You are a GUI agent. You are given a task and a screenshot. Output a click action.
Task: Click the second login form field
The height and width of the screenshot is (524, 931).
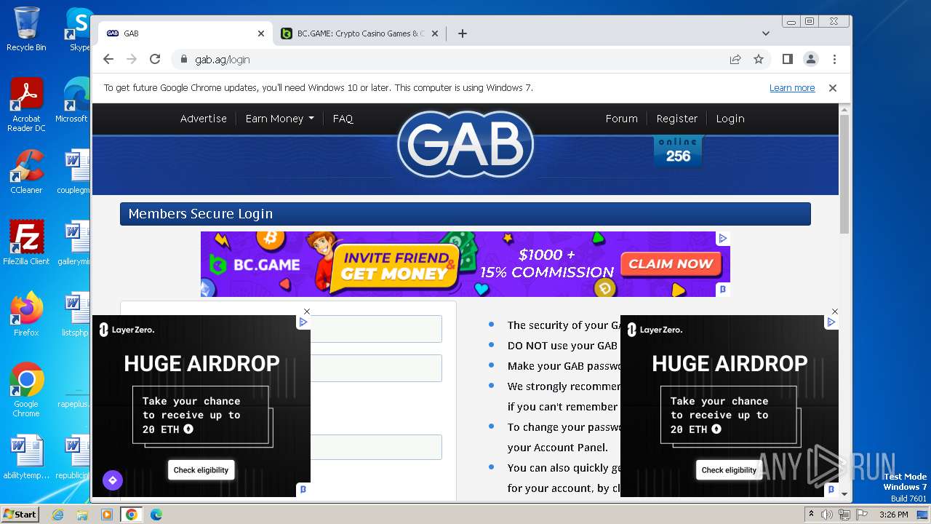pos(376,368)
